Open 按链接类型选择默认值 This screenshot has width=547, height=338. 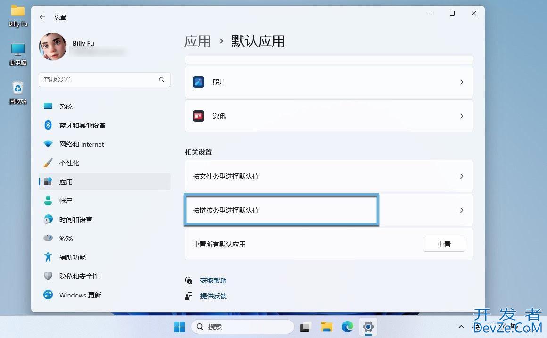(x=329, y=210)
